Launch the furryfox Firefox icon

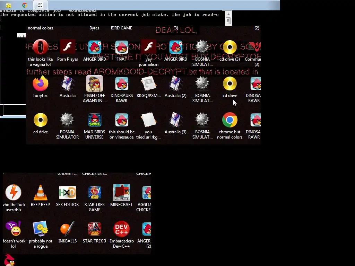tap(41, 83)
